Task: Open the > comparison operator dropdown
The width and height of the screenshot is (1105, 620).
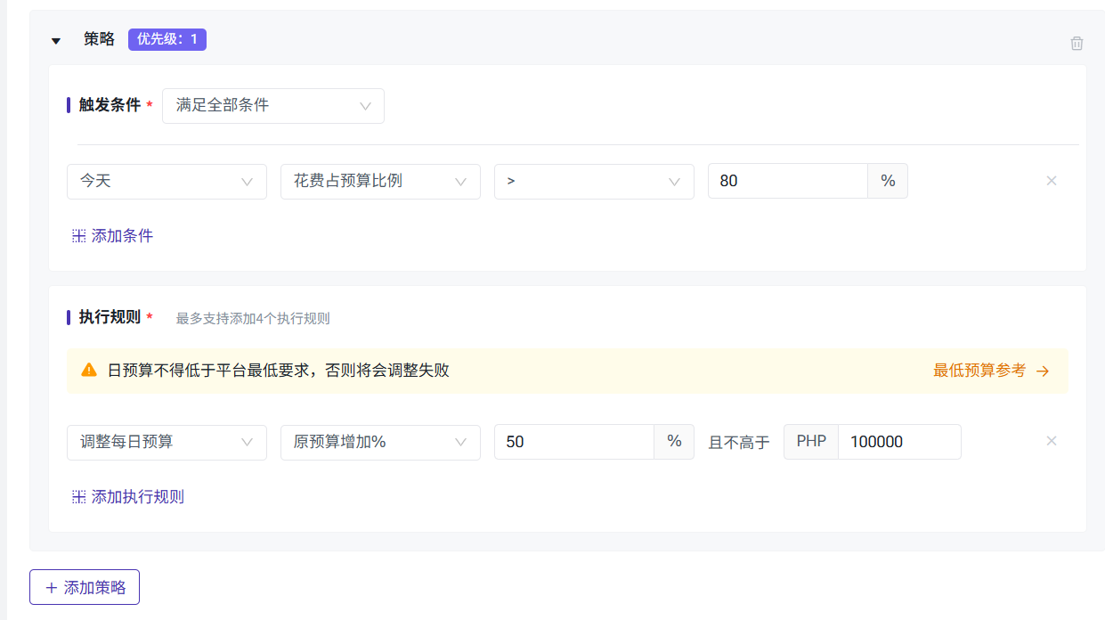Action: (x=594, y=182)
